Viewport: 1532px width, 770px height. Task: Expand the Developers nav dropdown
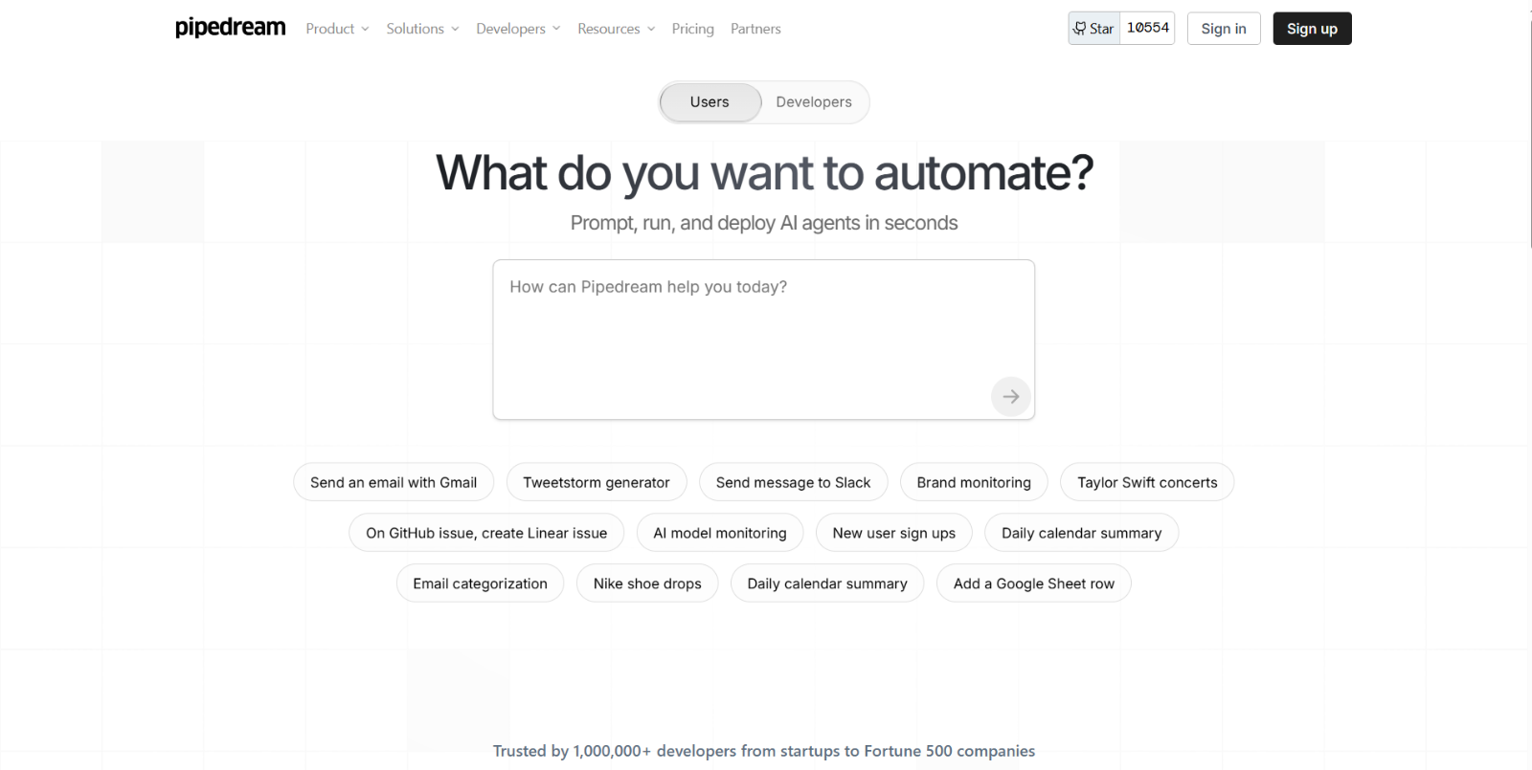tap(518, 29)
